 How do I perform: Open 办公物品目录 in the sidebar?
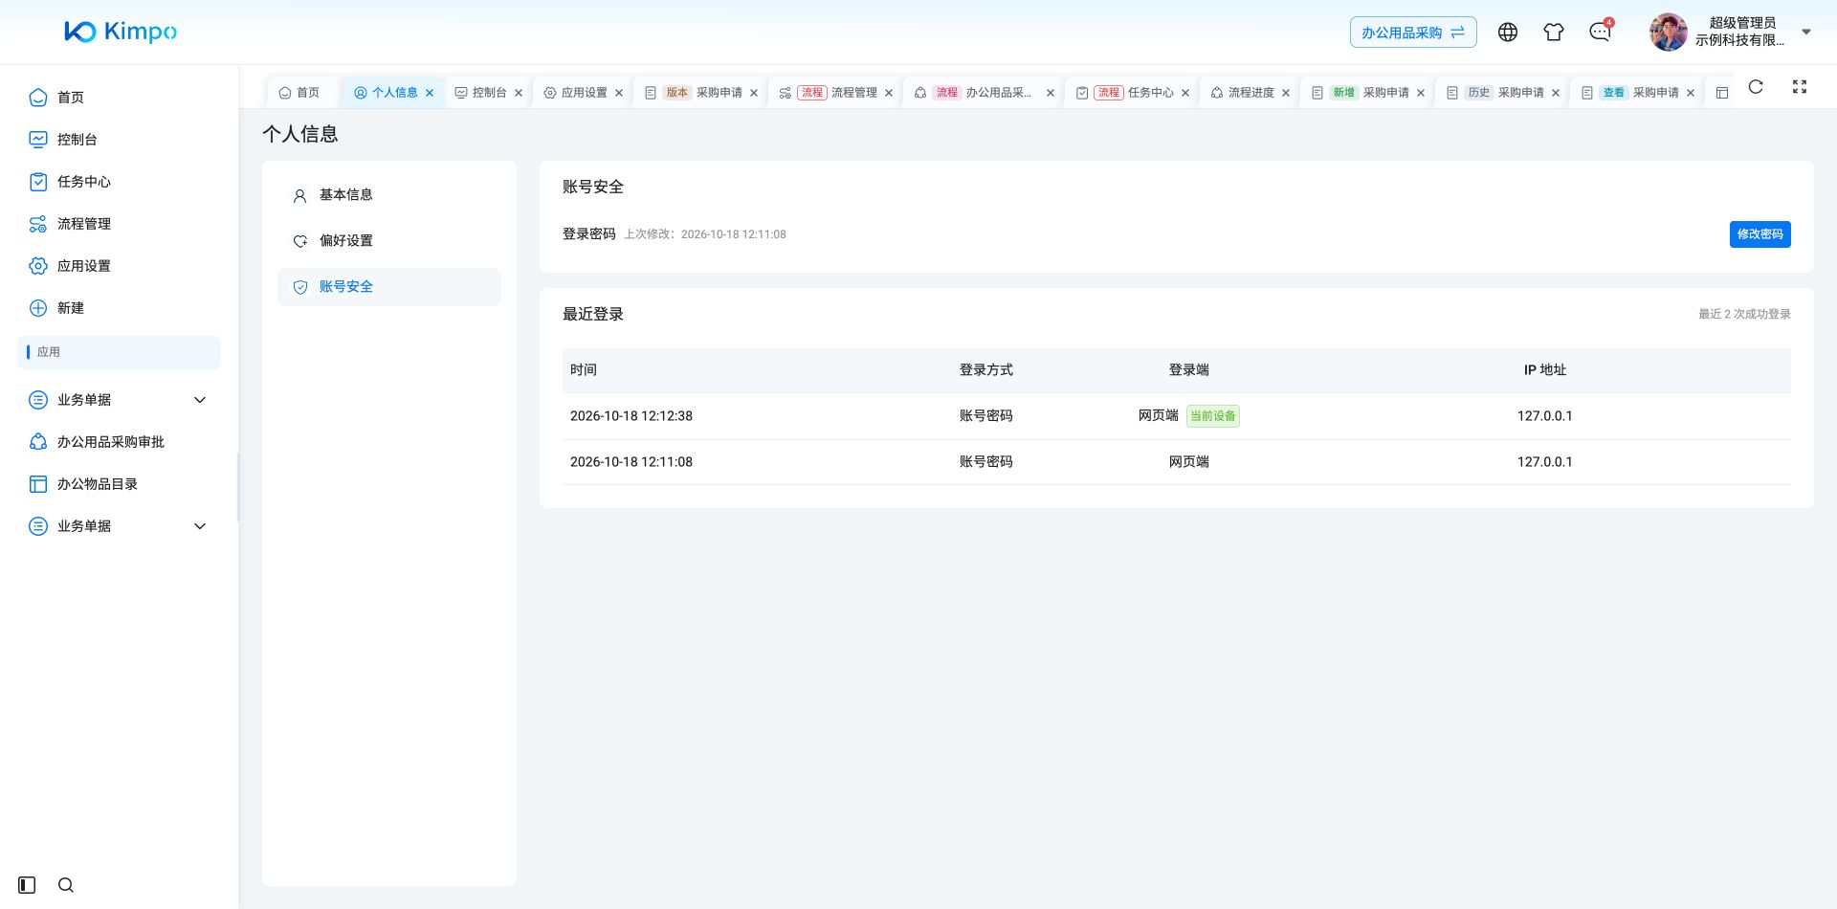point(119,484)
